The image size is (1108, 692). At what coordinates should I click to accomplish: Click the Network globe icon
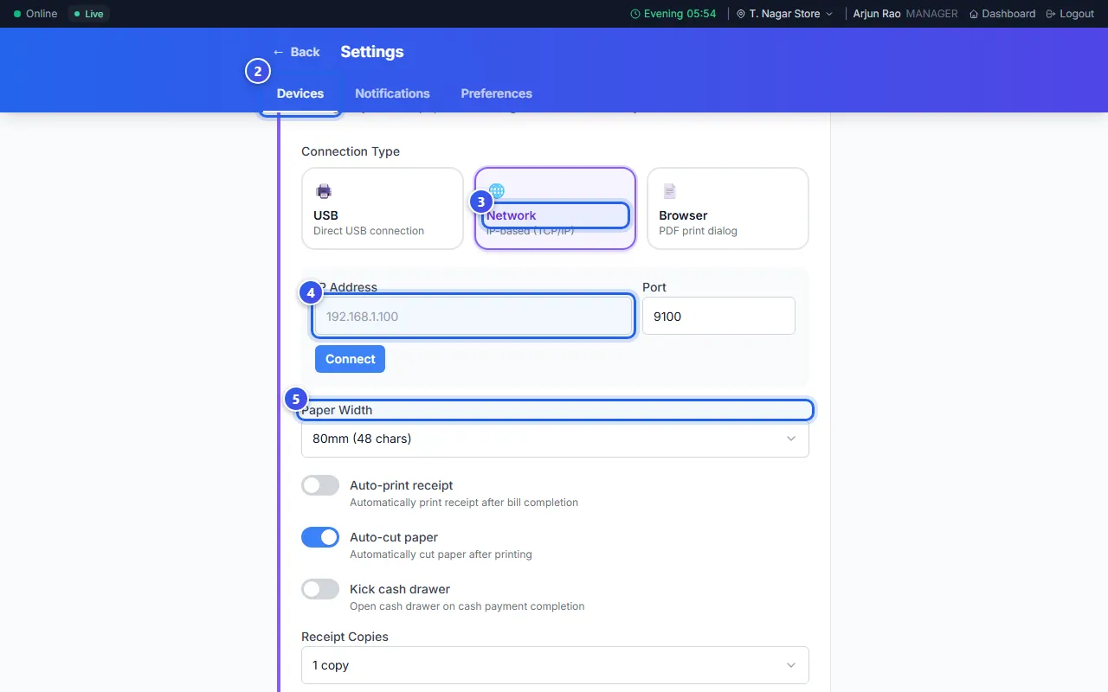(x=497, y=191)
